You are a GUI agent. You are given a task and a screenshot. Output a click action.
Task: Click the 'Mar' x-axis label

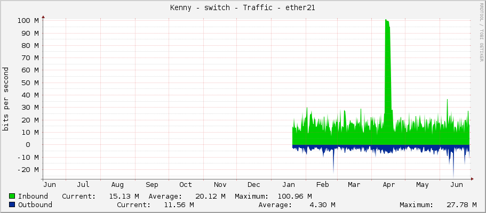pyautogui.click(x=354, y=185)
